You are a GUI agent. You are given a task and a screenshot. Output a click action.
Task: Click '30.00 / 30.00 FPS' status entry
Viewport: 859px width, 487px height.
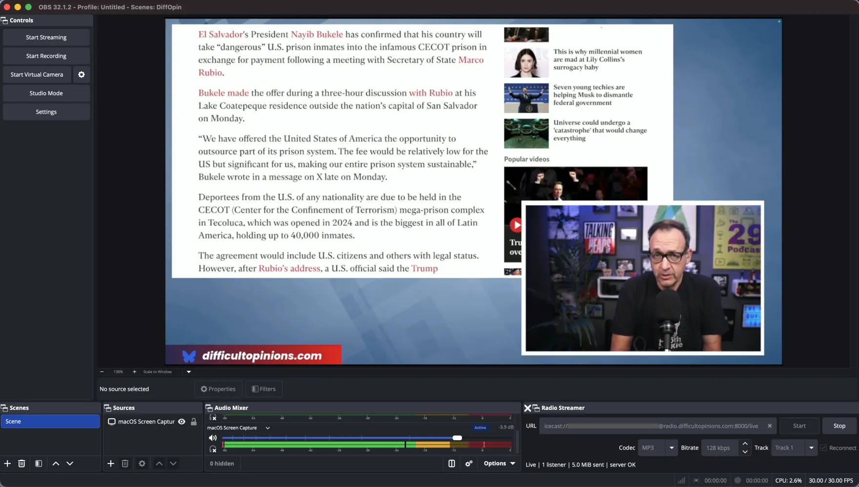click(x=831, y=481)
